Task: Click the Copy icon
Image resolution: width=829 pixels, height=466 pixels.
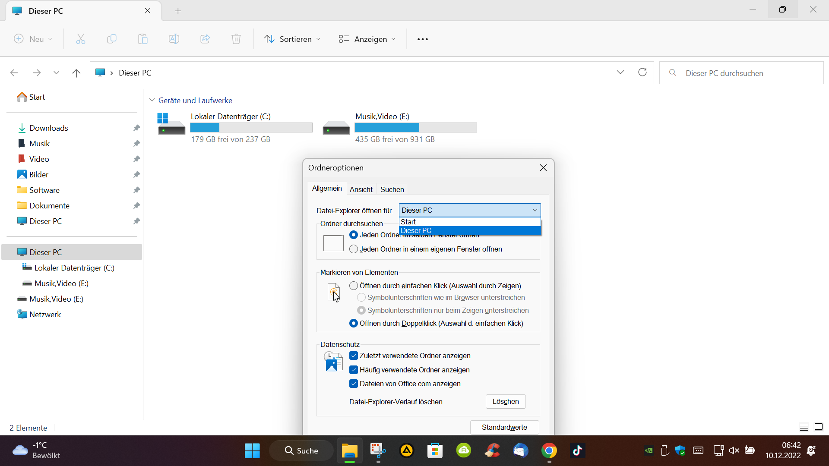Action: (111, 39)
